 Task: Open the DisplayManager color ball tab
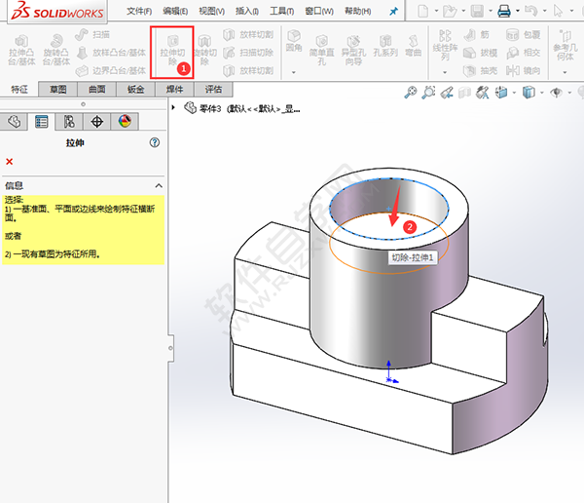click(124, 122)
